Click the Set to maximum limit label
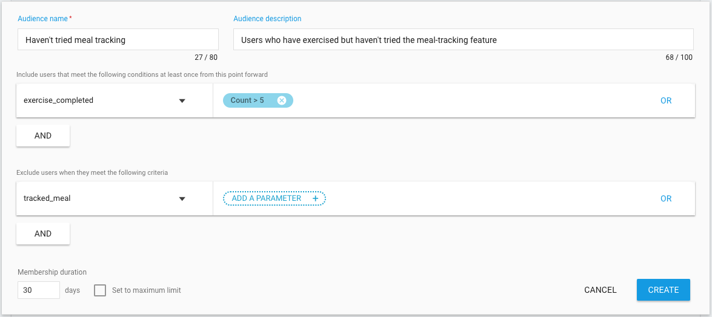This screenshot has height=317, width=712. tap(147, 290)
